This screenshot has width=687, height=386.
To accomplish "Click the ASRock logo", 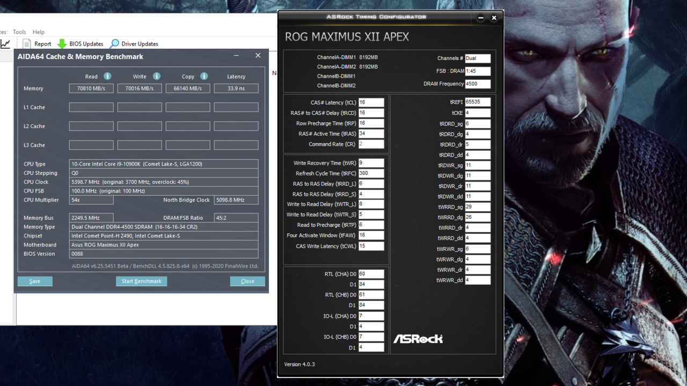I will [x=418, y=339].
